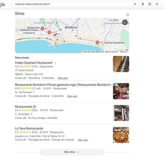164x160 pixels.
Task: Visit Sitio web link for La Tana Restaurante
Action: [x=83, y=140]
